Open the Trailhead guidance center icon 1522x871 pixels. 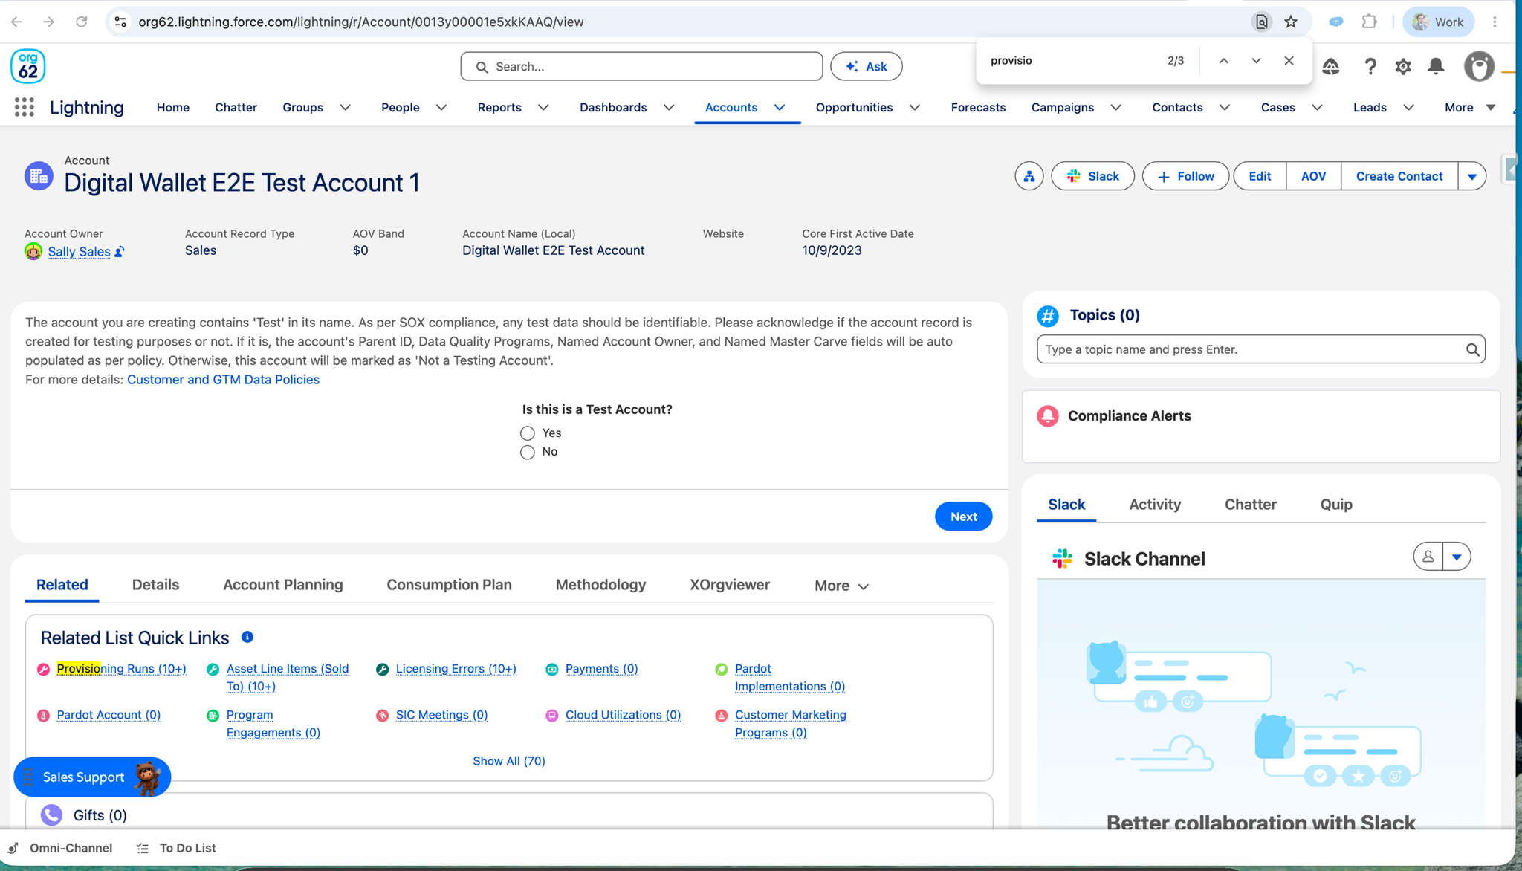(x=1330, y=67)
